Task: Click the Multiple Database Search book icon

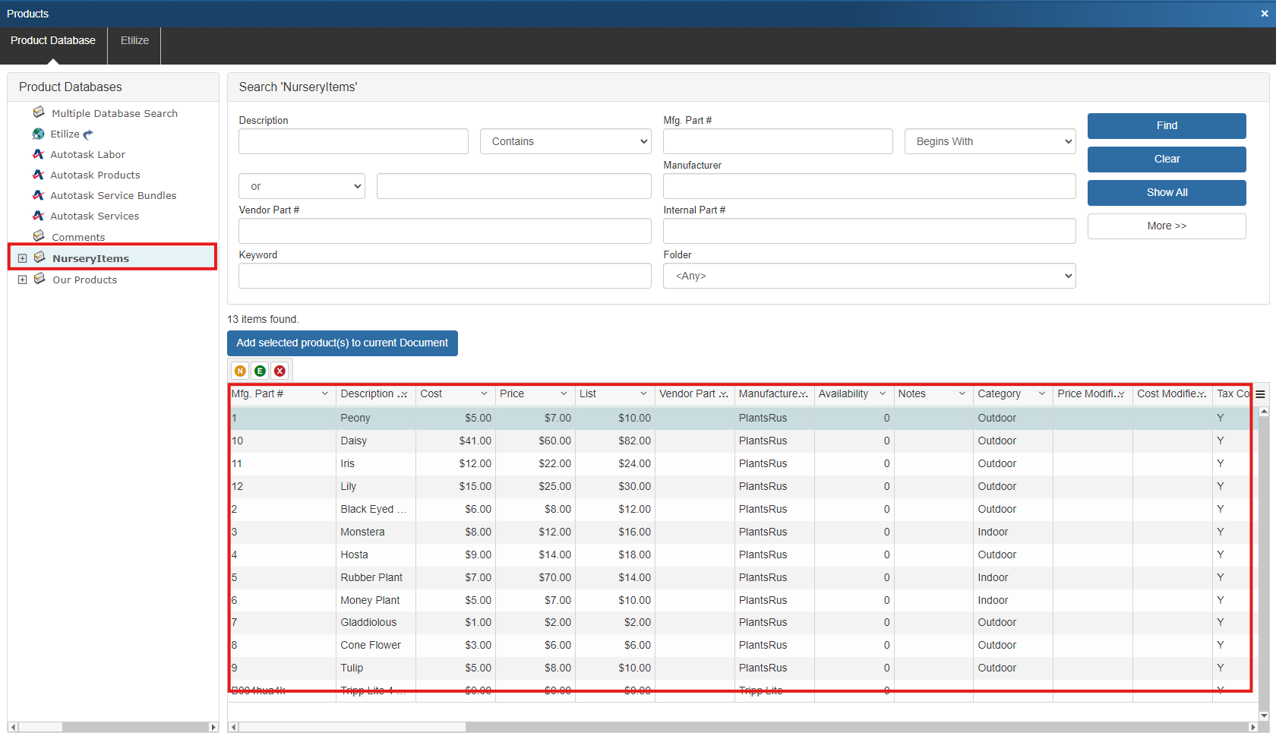Action: 39,112
